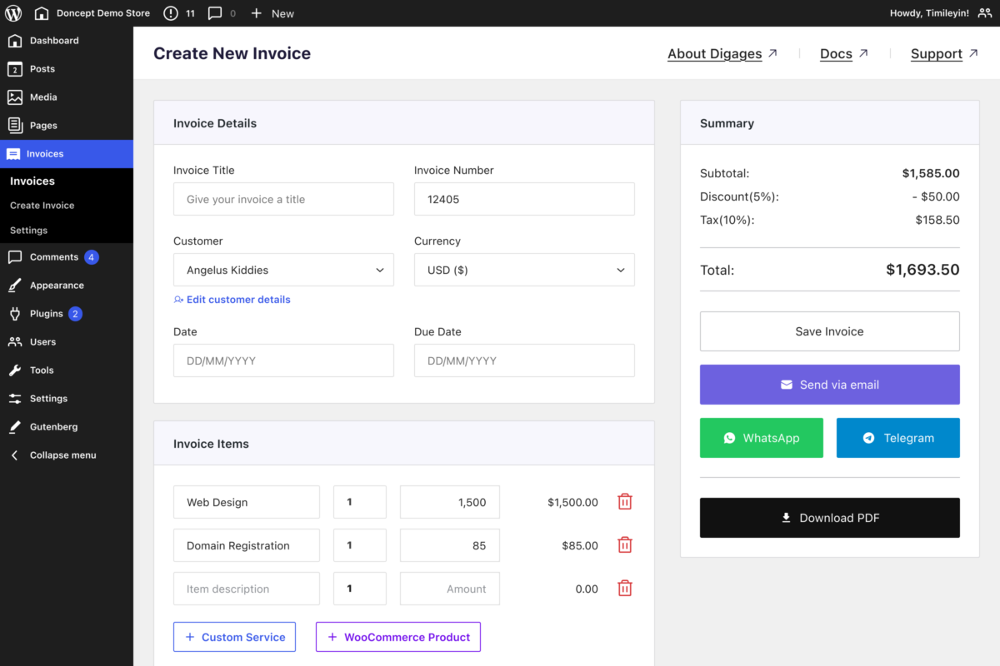Click the WordPress logo icon
Screen dimensions: 1000x666
(x=13, y=13)
